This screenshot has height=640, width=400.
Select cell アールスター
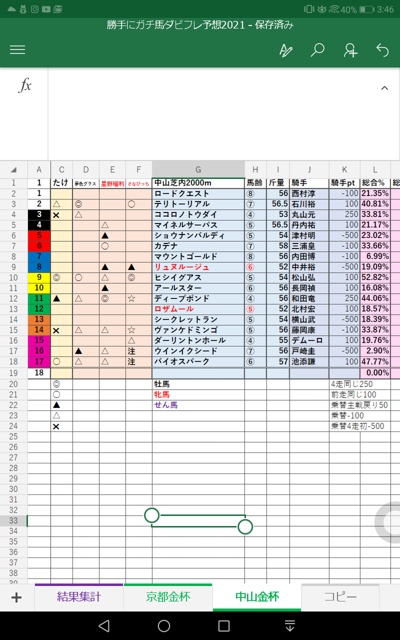[x=198, y=288]
